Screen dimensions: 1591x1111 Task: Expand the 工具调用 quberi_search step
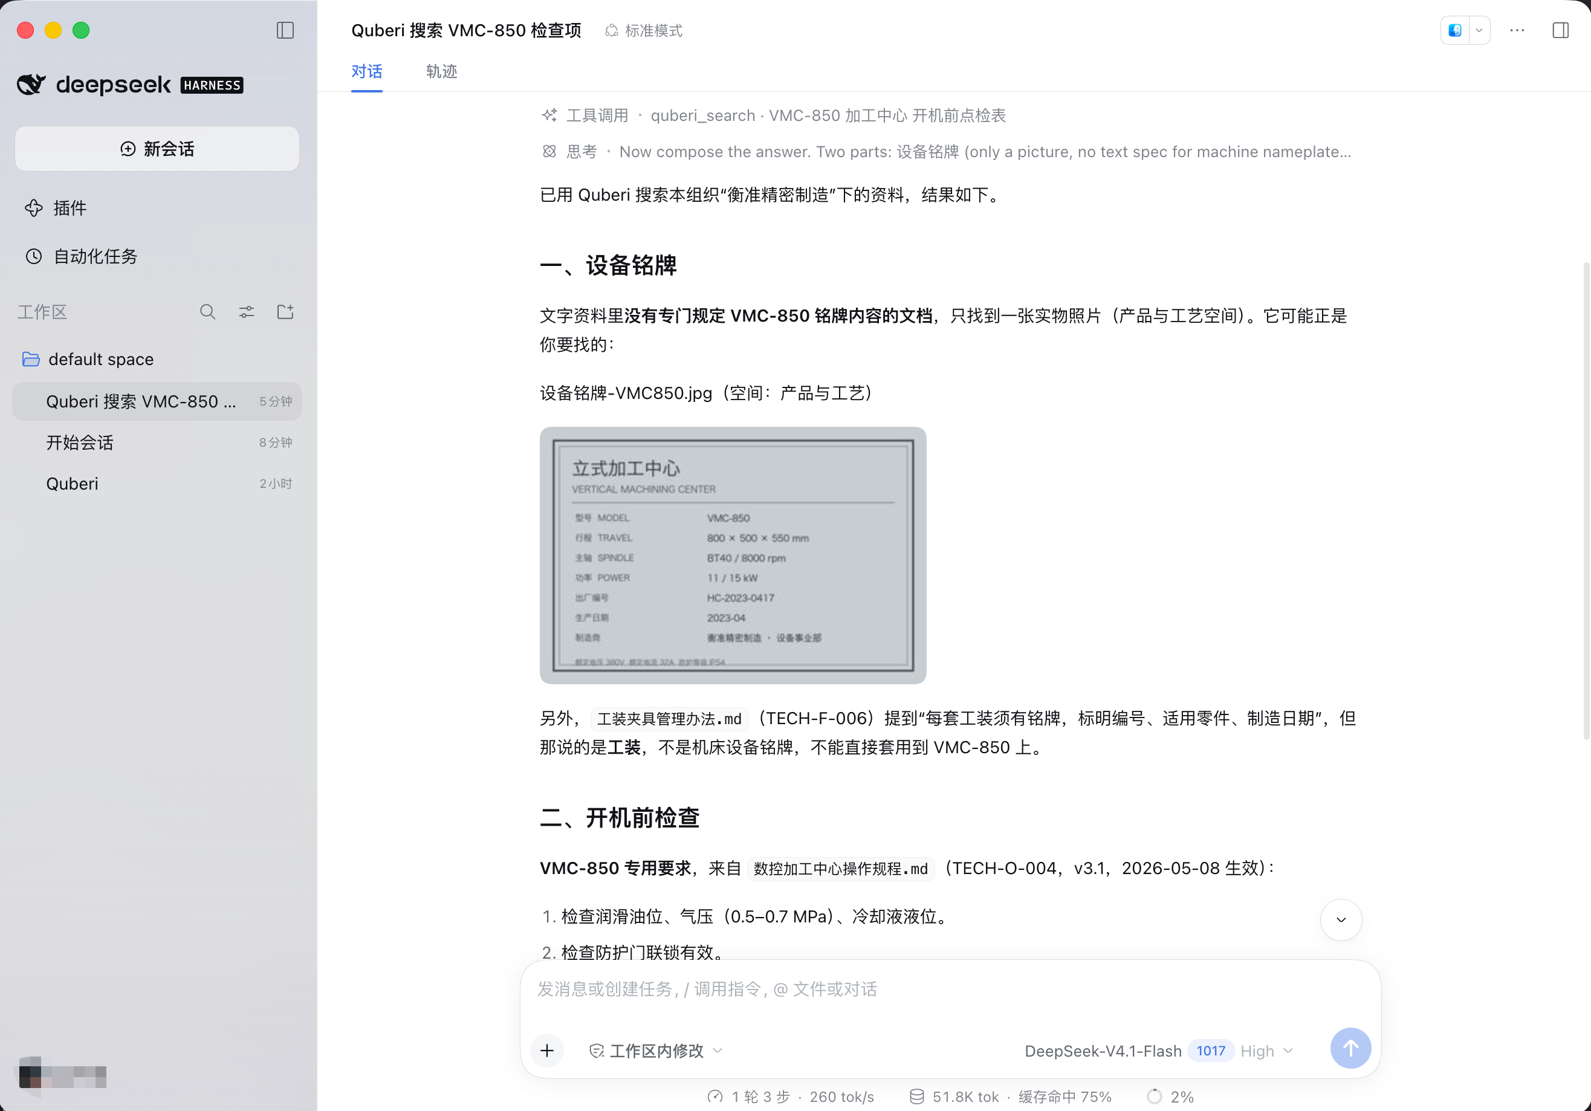tap(774, 115)
